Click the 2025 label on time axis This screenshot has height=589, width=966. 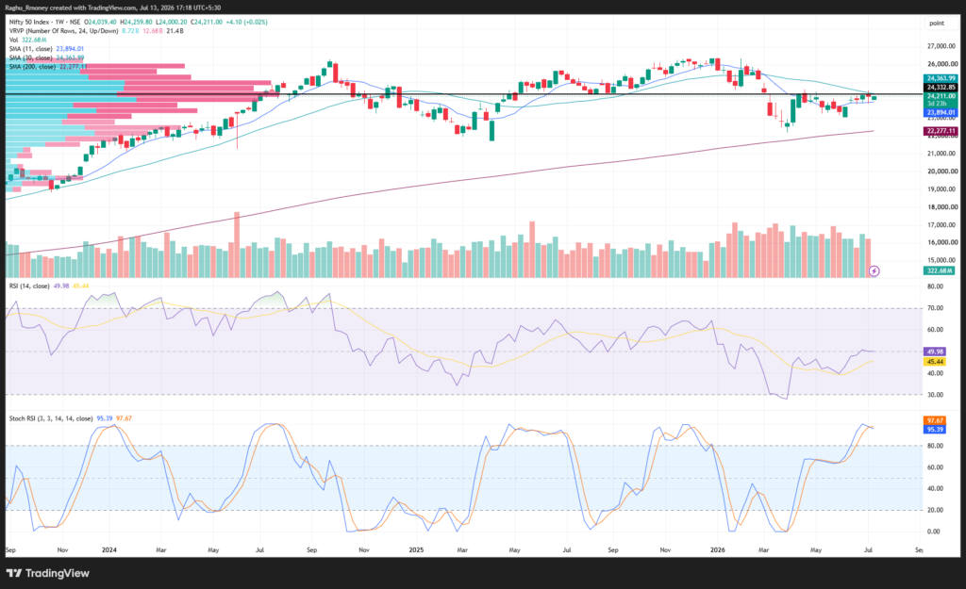[416, 549]
